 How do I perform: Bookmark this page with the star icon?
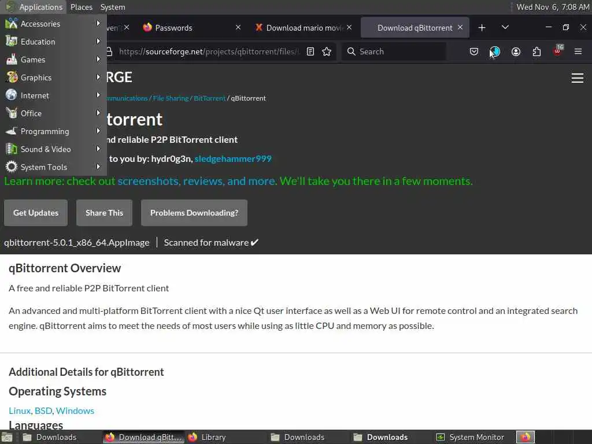point(327,51)
